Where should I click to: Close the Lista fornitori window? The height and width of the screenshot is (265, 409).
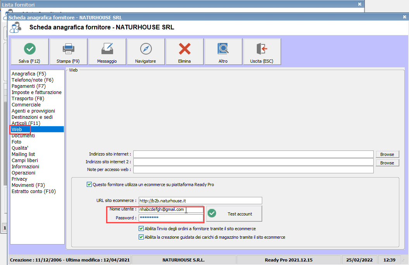[359, 4]
